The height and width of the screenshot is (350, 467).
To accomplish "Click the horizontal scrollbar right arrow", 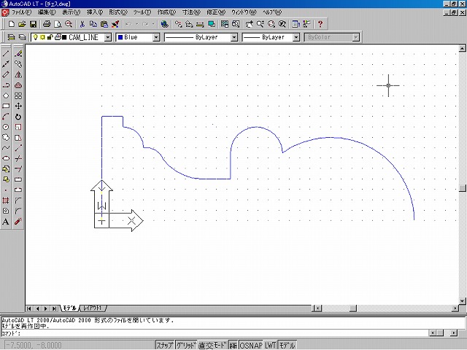I will click(x=455, y=308).
